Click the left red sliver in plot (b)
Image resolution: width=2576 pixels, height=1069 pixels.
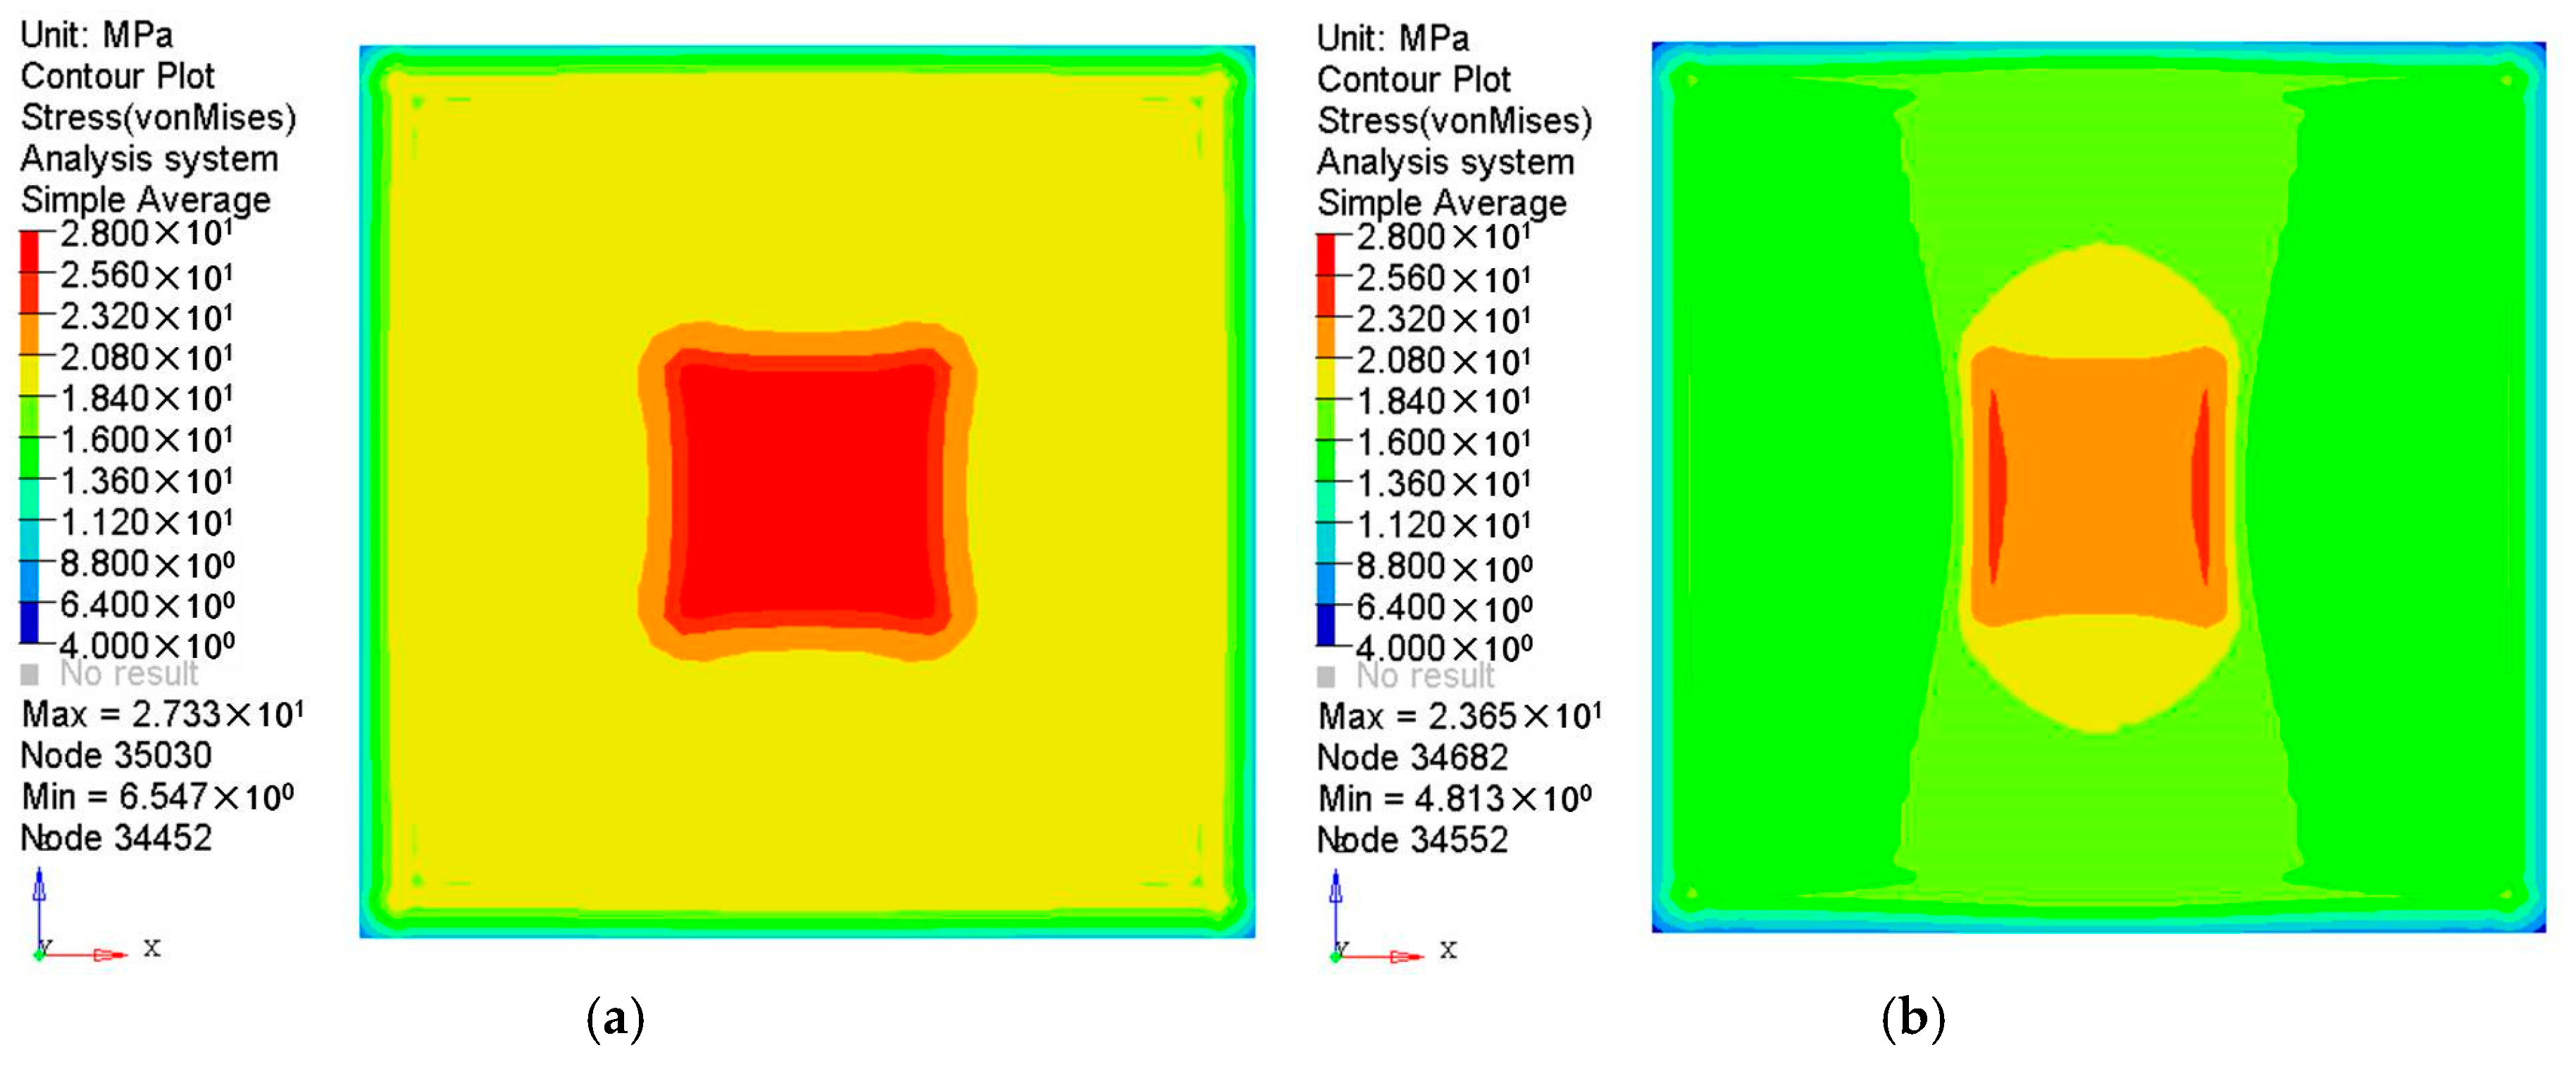pos(1996,486)
